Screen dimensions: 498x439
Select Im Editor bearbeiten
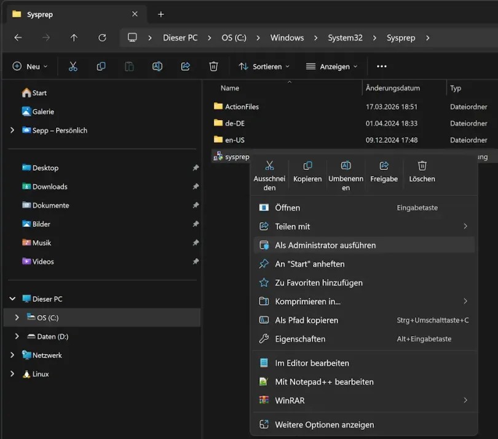364,363
